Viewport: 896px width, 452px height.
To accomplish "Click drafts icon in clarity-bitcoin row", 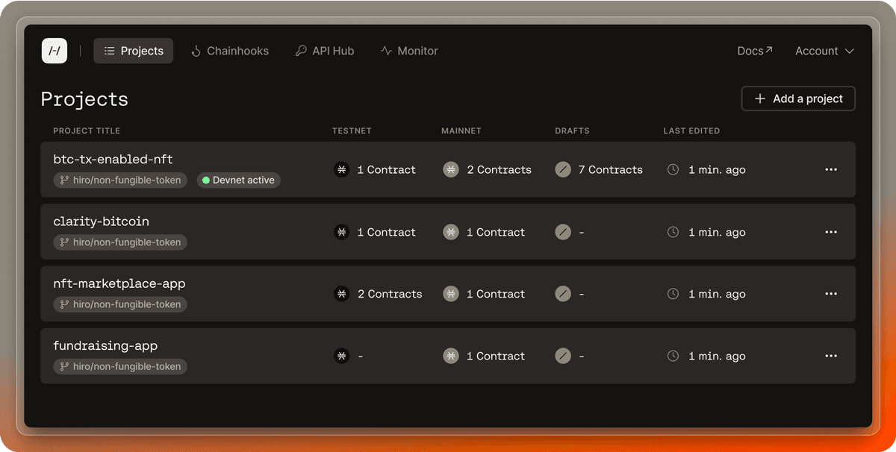I will [563, 232].
